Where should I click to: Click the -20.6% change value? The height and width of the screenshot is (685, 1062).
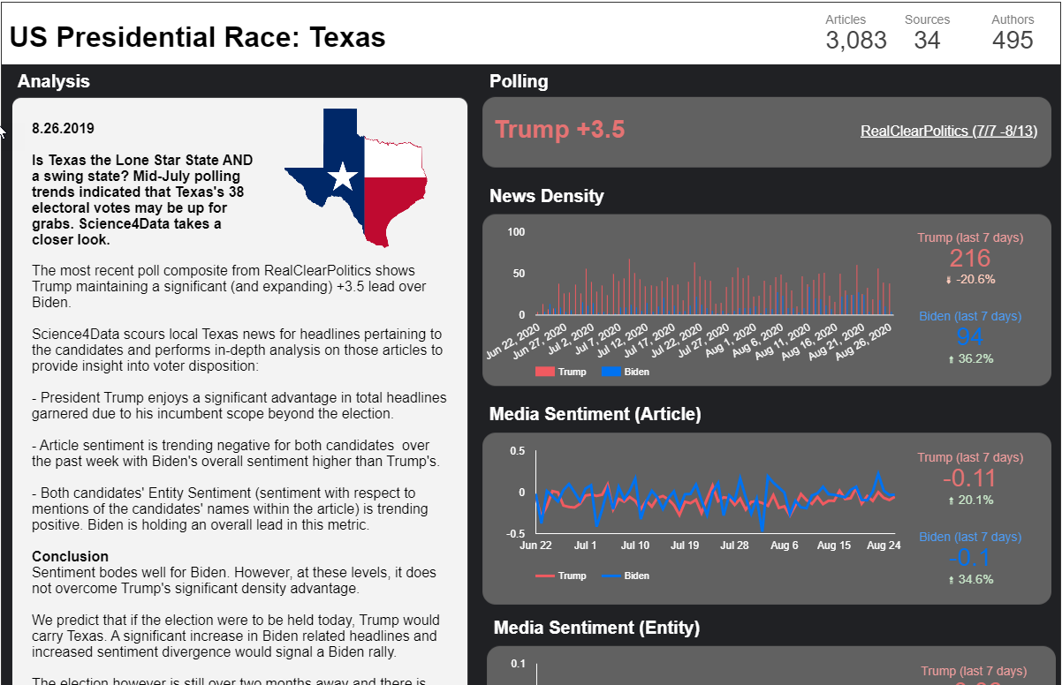pyautogui.click(x=976, y=280)
